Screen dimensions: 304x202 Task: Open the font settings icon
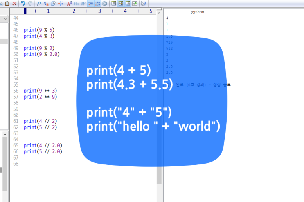point(69,3)
